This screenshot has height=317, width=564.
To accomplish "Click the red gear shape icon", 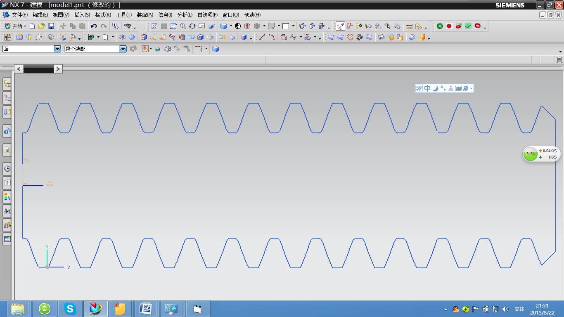I will pyautogui.click(x=449, y=26).
